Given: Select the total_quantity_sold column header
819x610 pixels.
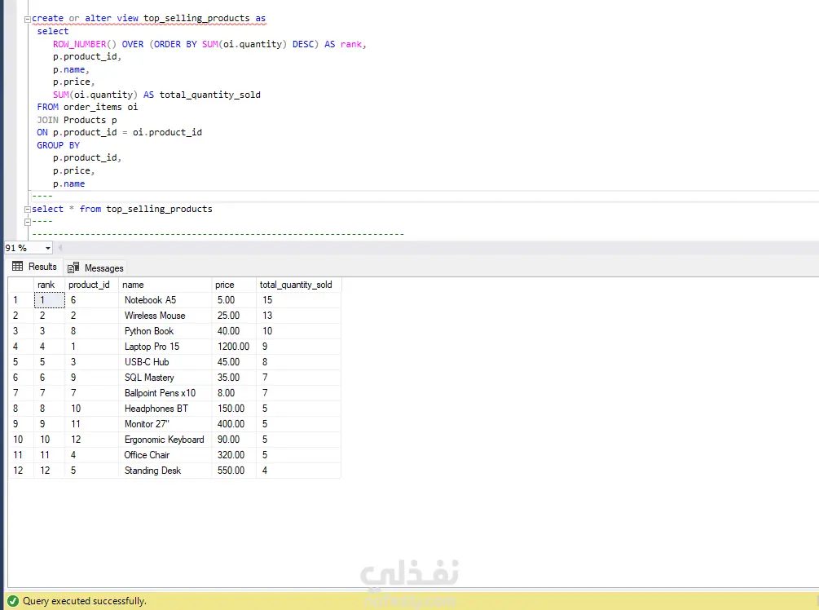Looking at the screenshot, I should [298, 285].
